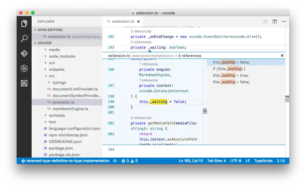
Task: Open the Search icon in the activity bar
Action: pos(24,38)
